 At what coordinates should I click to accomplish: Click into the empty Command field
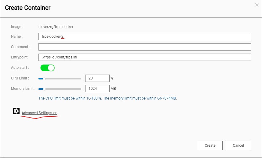click(x=144, y=47)
